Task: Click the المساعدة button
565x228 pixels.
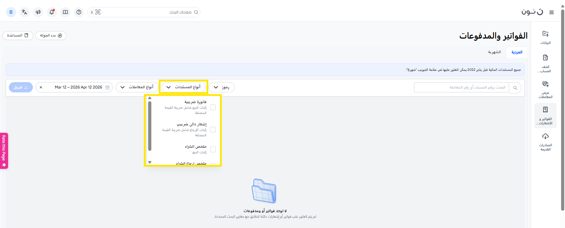Action: pyautogui.click(x=18, y=35)
